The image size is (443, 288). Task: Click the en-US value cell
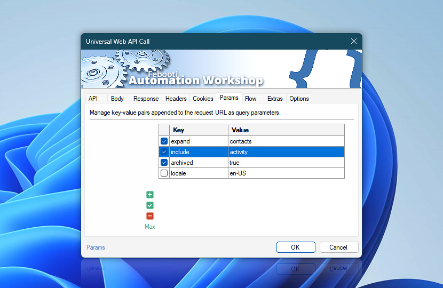pos(286,173)
